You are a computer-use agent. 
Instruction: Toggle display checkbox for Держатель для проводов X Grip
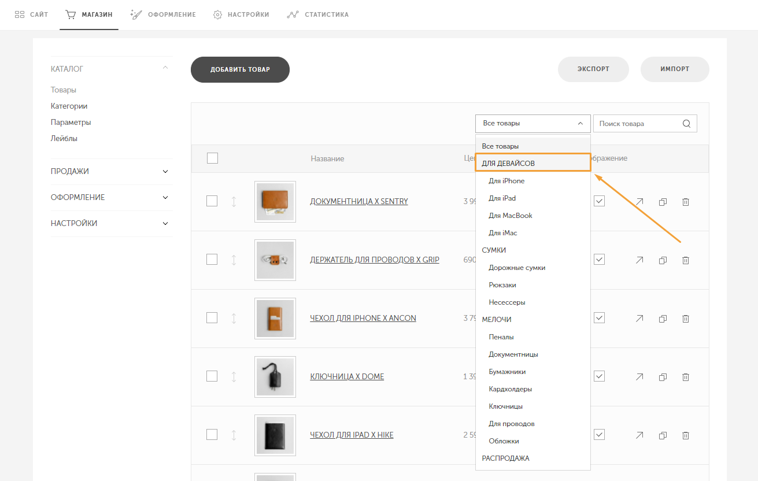point(599,260)
